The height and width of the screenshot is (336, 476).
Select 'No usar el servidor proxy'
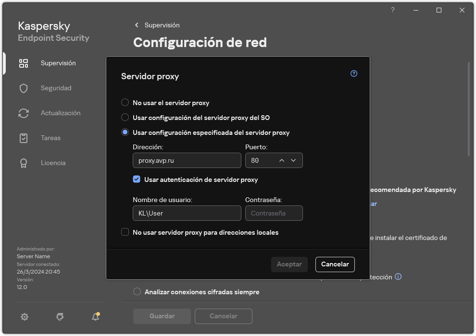(125, 102)
